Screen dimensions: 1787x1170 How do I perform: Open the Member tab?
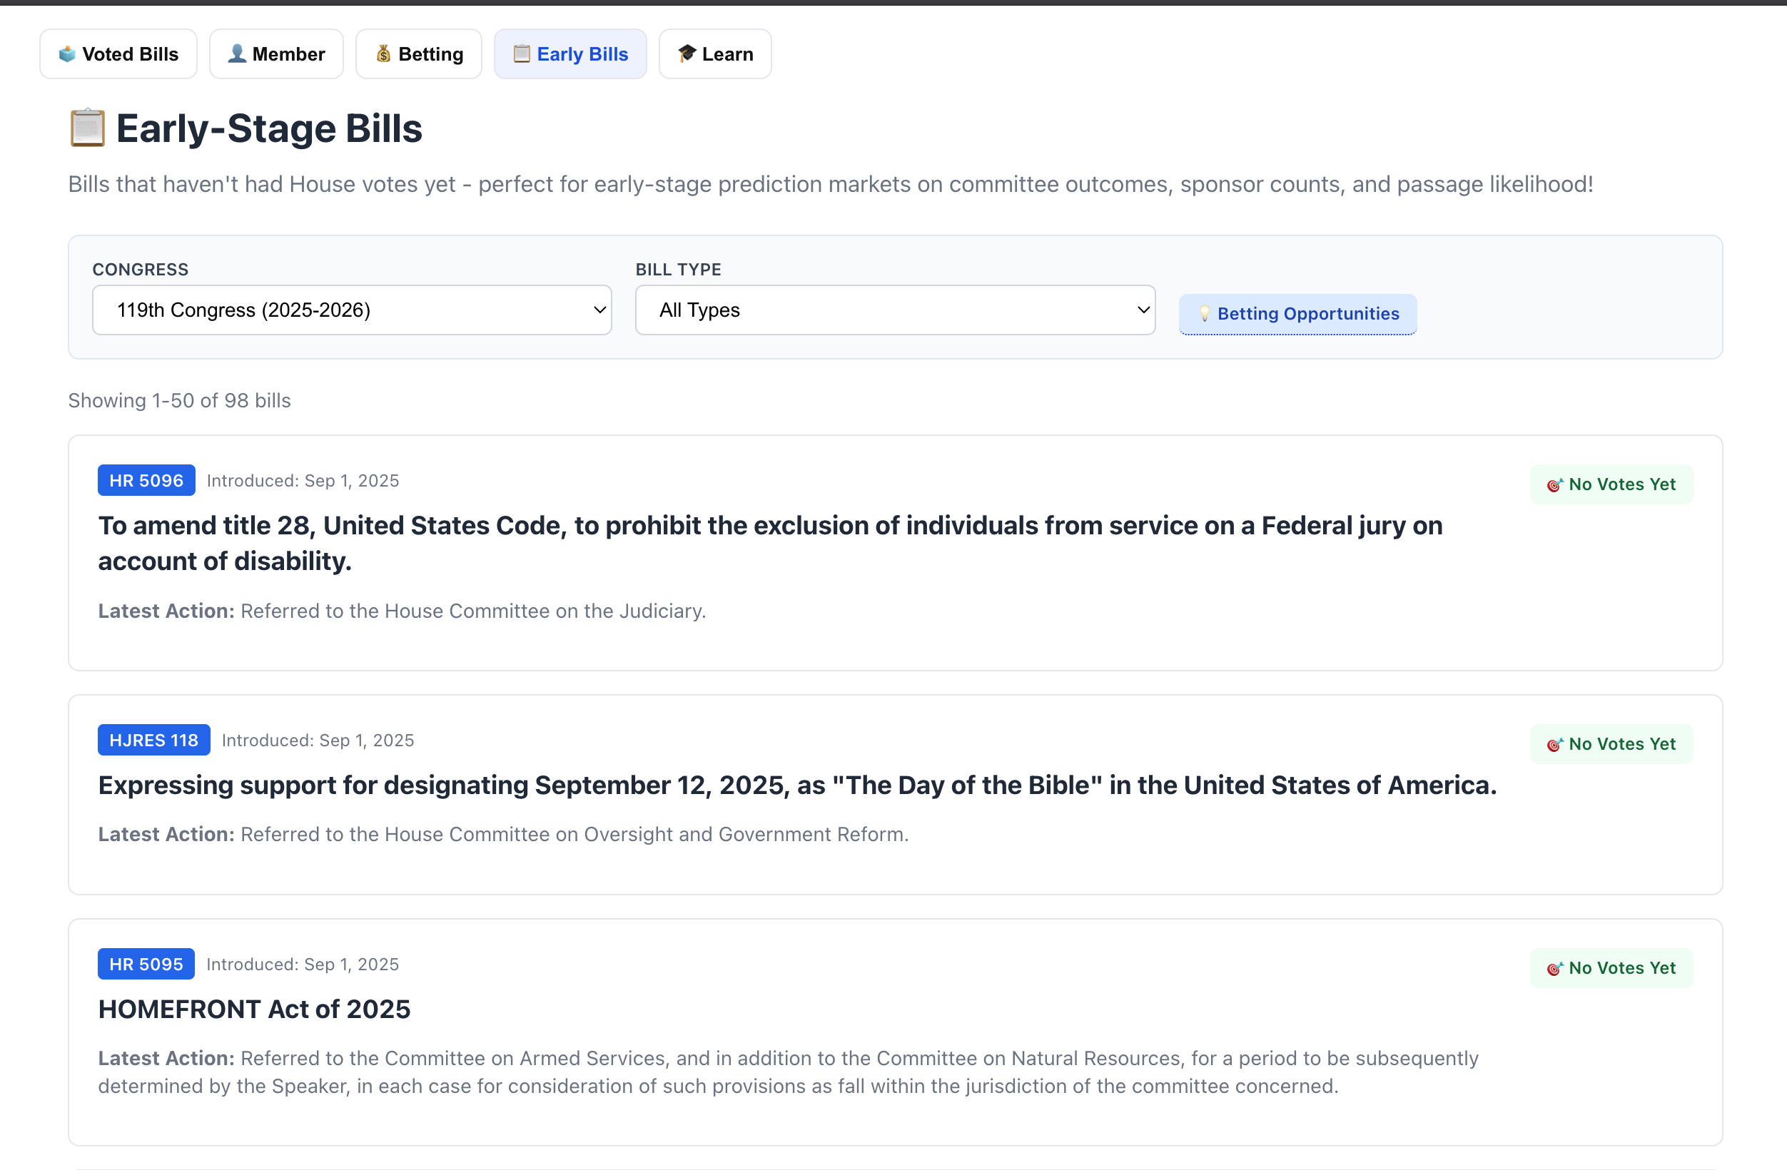pos(276,54)
